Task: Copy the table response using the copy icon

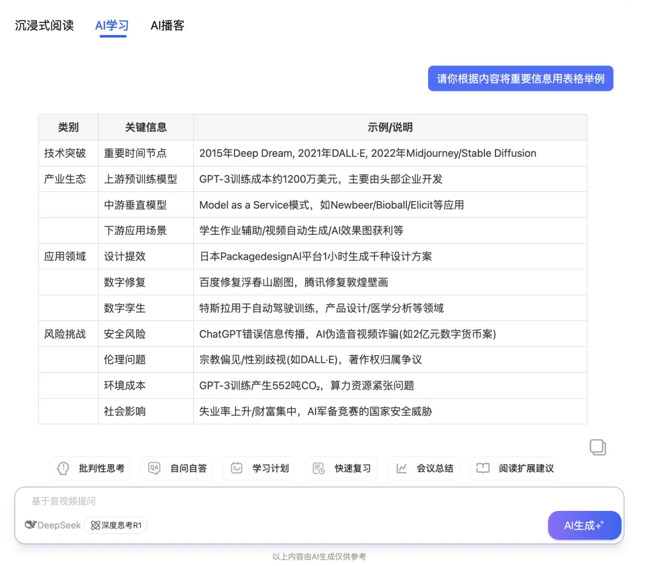Action: coord(598,447)
